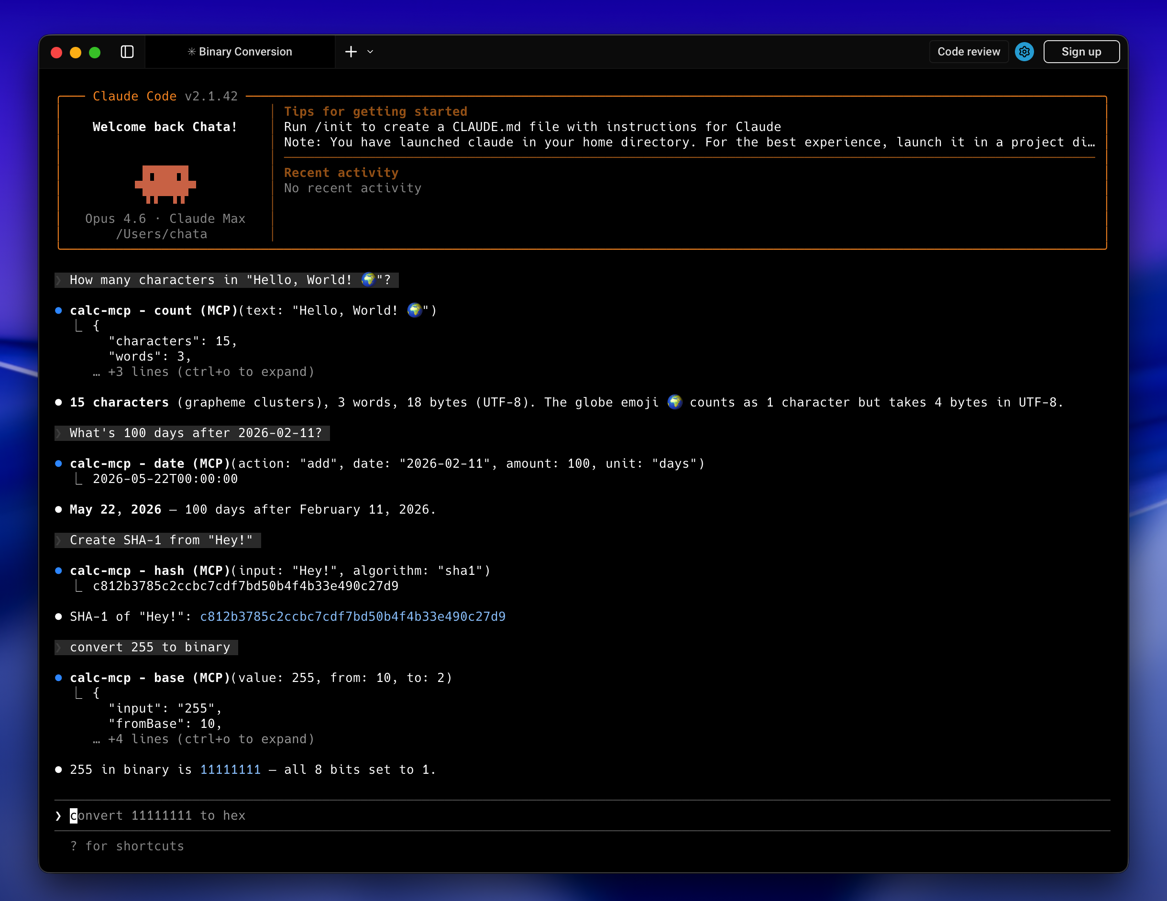Click the blue bullet beside calc-mcp hash
Image resolution: width=1167 pixels, height=901 pixels.
coord(58,571)
